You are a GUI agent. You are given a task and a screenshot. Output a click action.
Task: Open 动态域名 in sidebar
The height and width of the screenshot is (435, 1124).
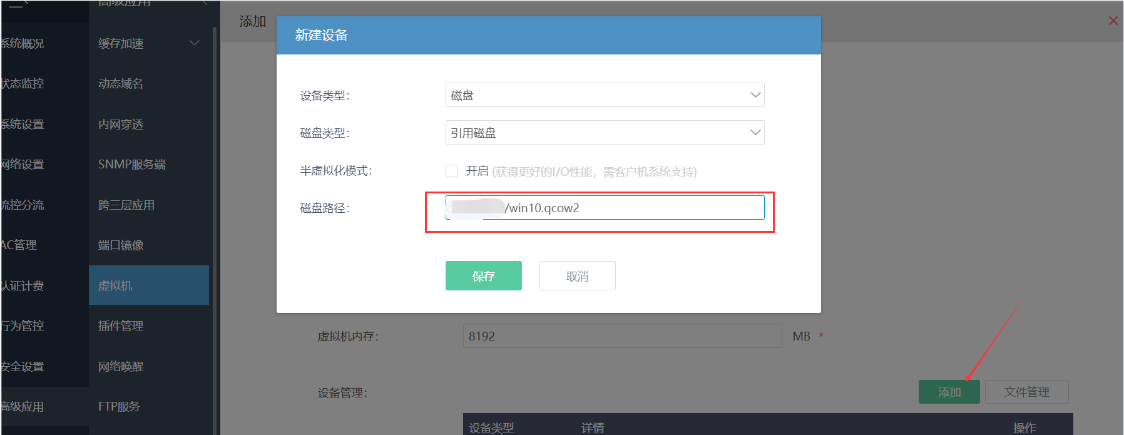tap(121, 84)
